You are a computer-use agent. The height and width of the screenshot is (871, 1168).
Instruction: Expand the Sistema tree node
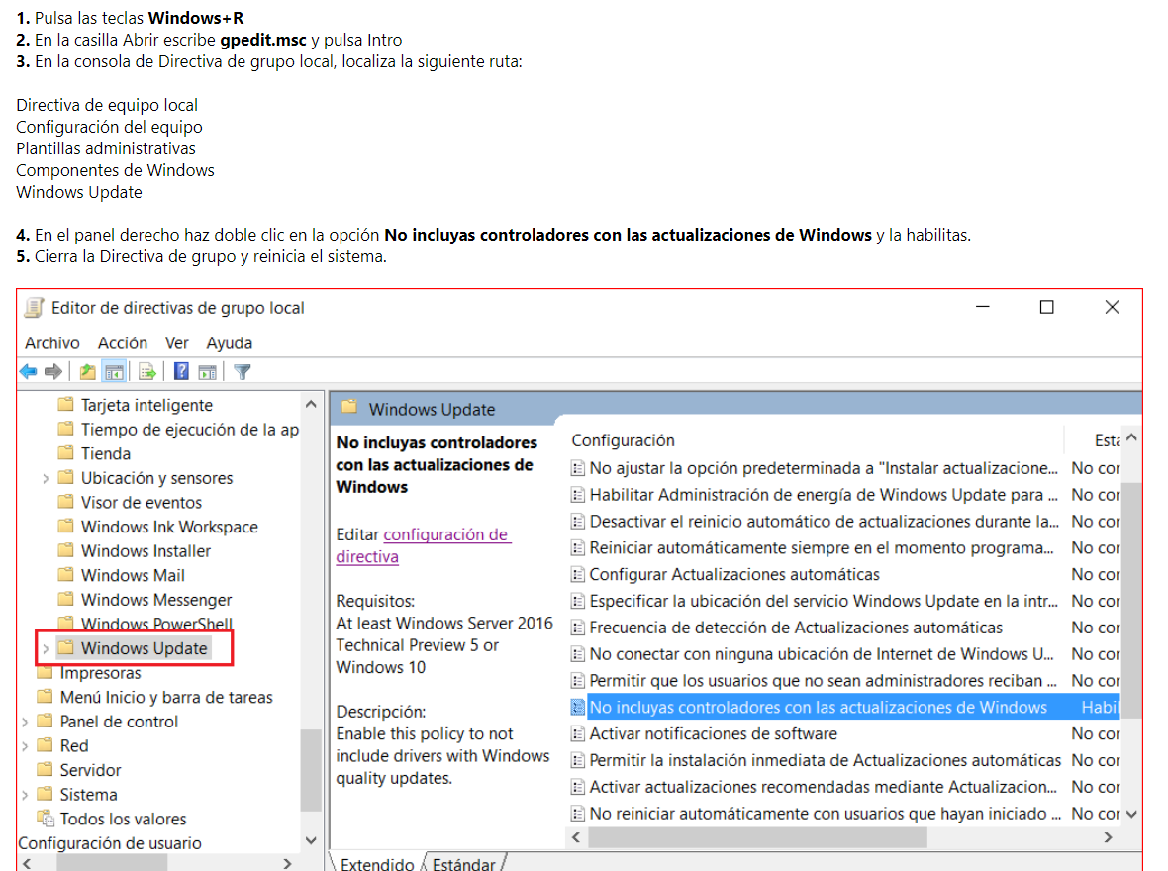(25, 794)
